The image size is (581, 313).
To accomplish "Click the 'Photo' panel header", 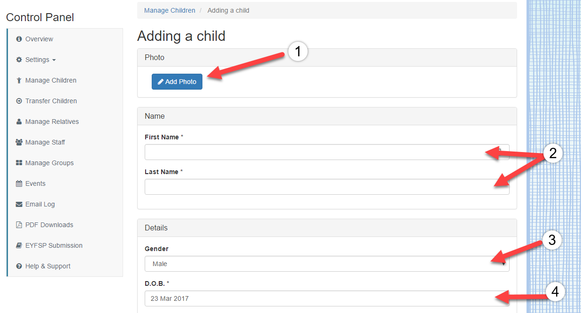I will pos(327,58).
